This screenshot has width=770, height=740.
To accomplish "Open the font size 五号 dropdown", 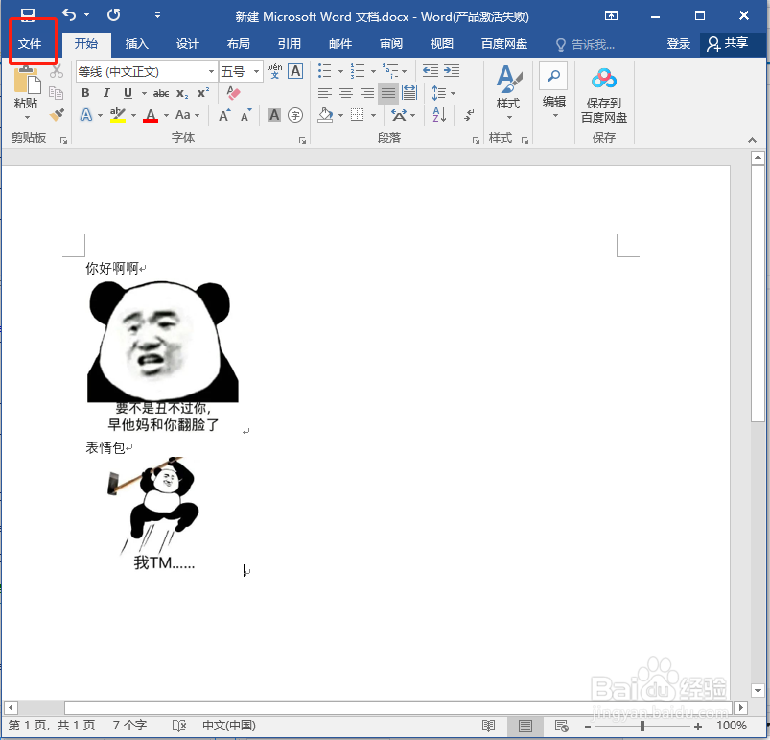I will (256, 72).
